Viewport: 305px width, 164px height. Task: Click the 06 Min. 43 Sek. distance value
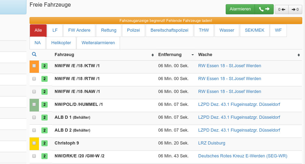(173, 156)
